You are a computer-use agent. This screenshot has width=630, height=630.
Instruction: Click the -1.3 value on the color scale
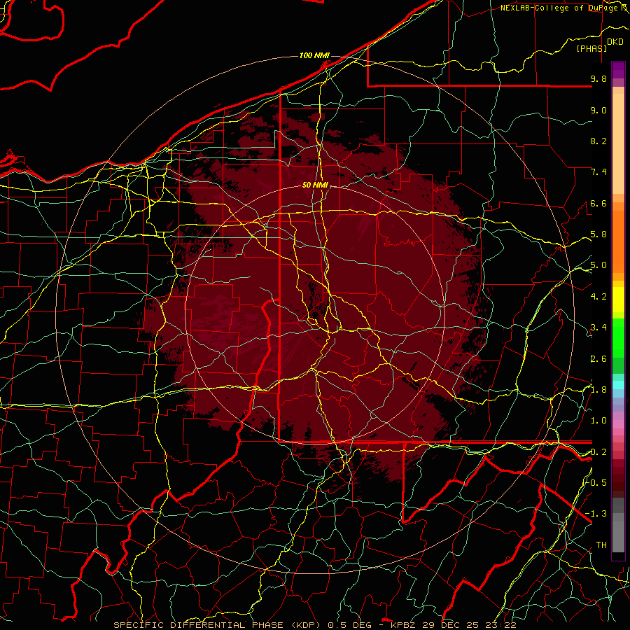point(596,514)
